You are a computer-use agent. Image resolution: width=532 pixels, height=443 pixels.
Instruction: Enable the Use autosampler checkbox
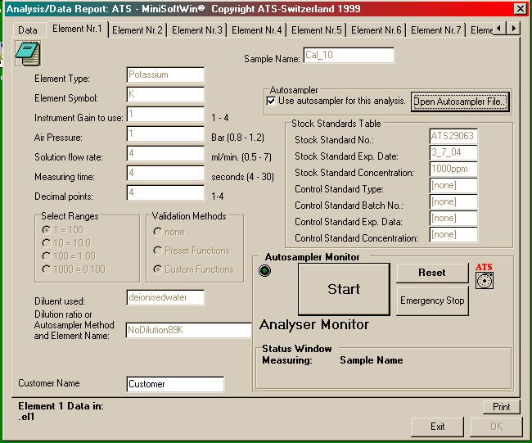click(x=272, y=101)
